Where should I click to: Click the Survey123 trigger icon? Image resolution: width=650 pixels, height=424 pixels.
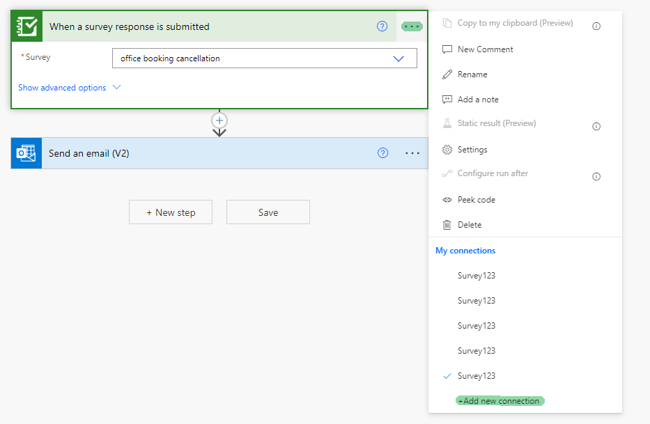(x=26, y=26)
